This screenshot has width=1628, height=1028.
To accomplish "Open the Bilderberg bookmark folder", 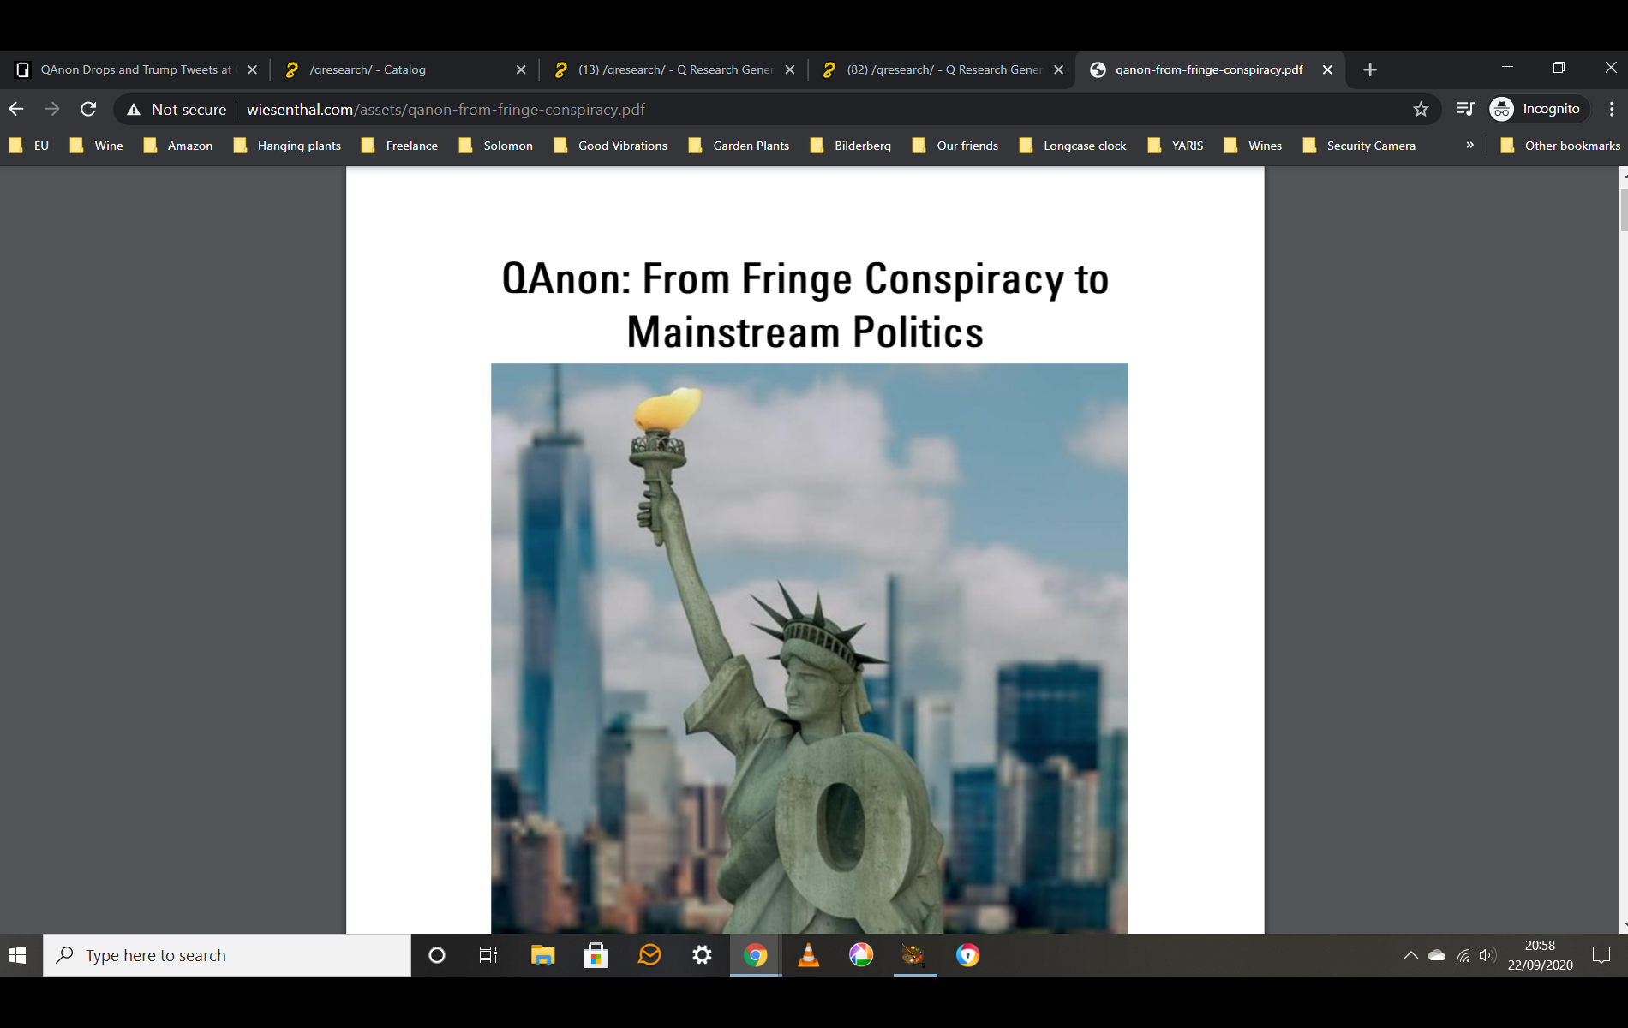I will 851,146.
